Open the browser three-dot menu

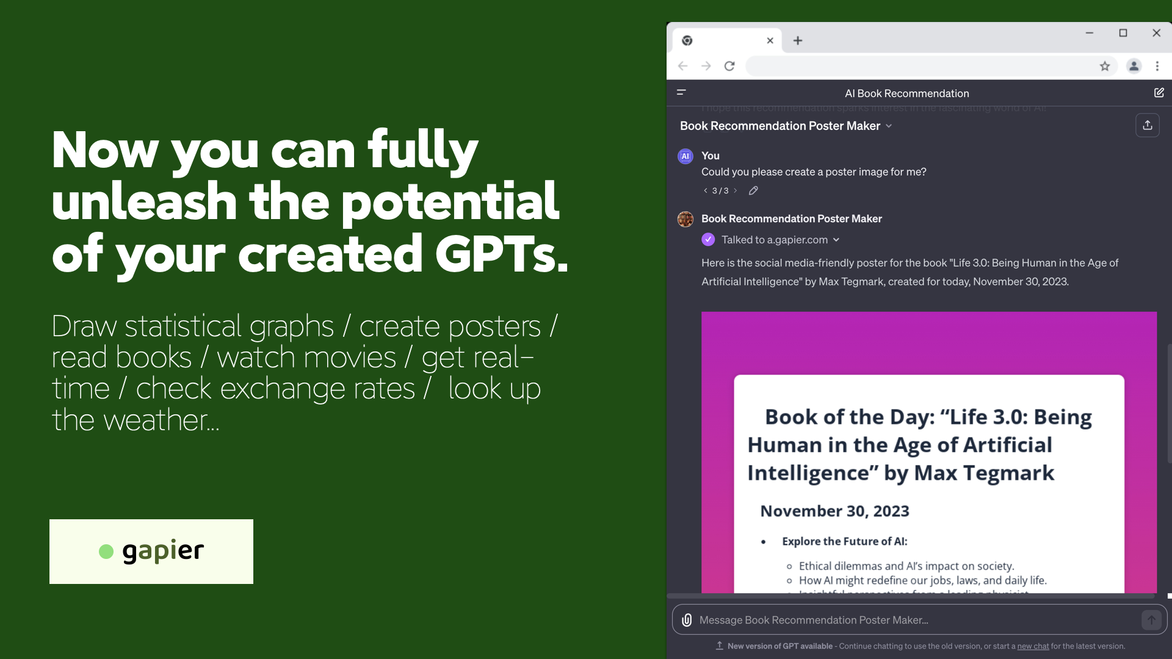[x=1157, y=66]
